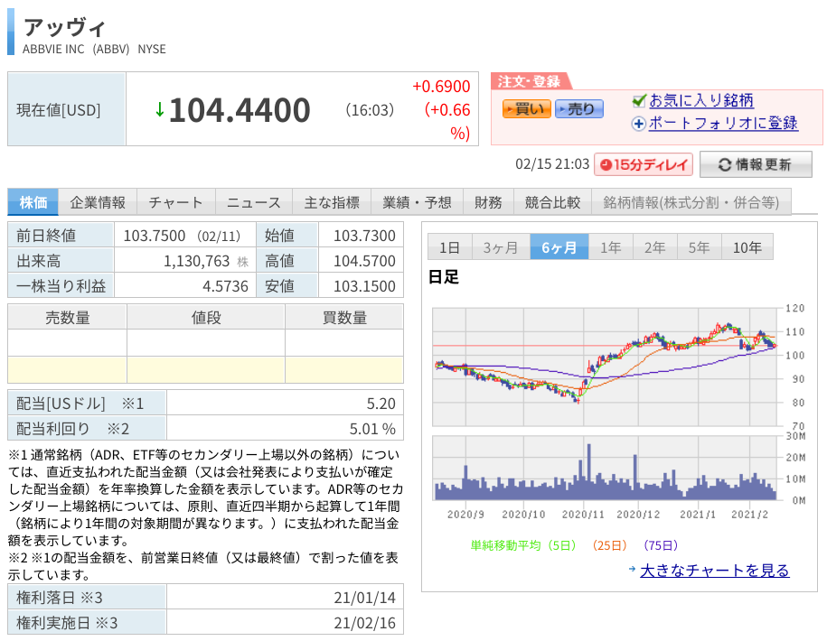Switch to the 財務 tab
The height and width of the screenshot is (641, 827).
488,202
